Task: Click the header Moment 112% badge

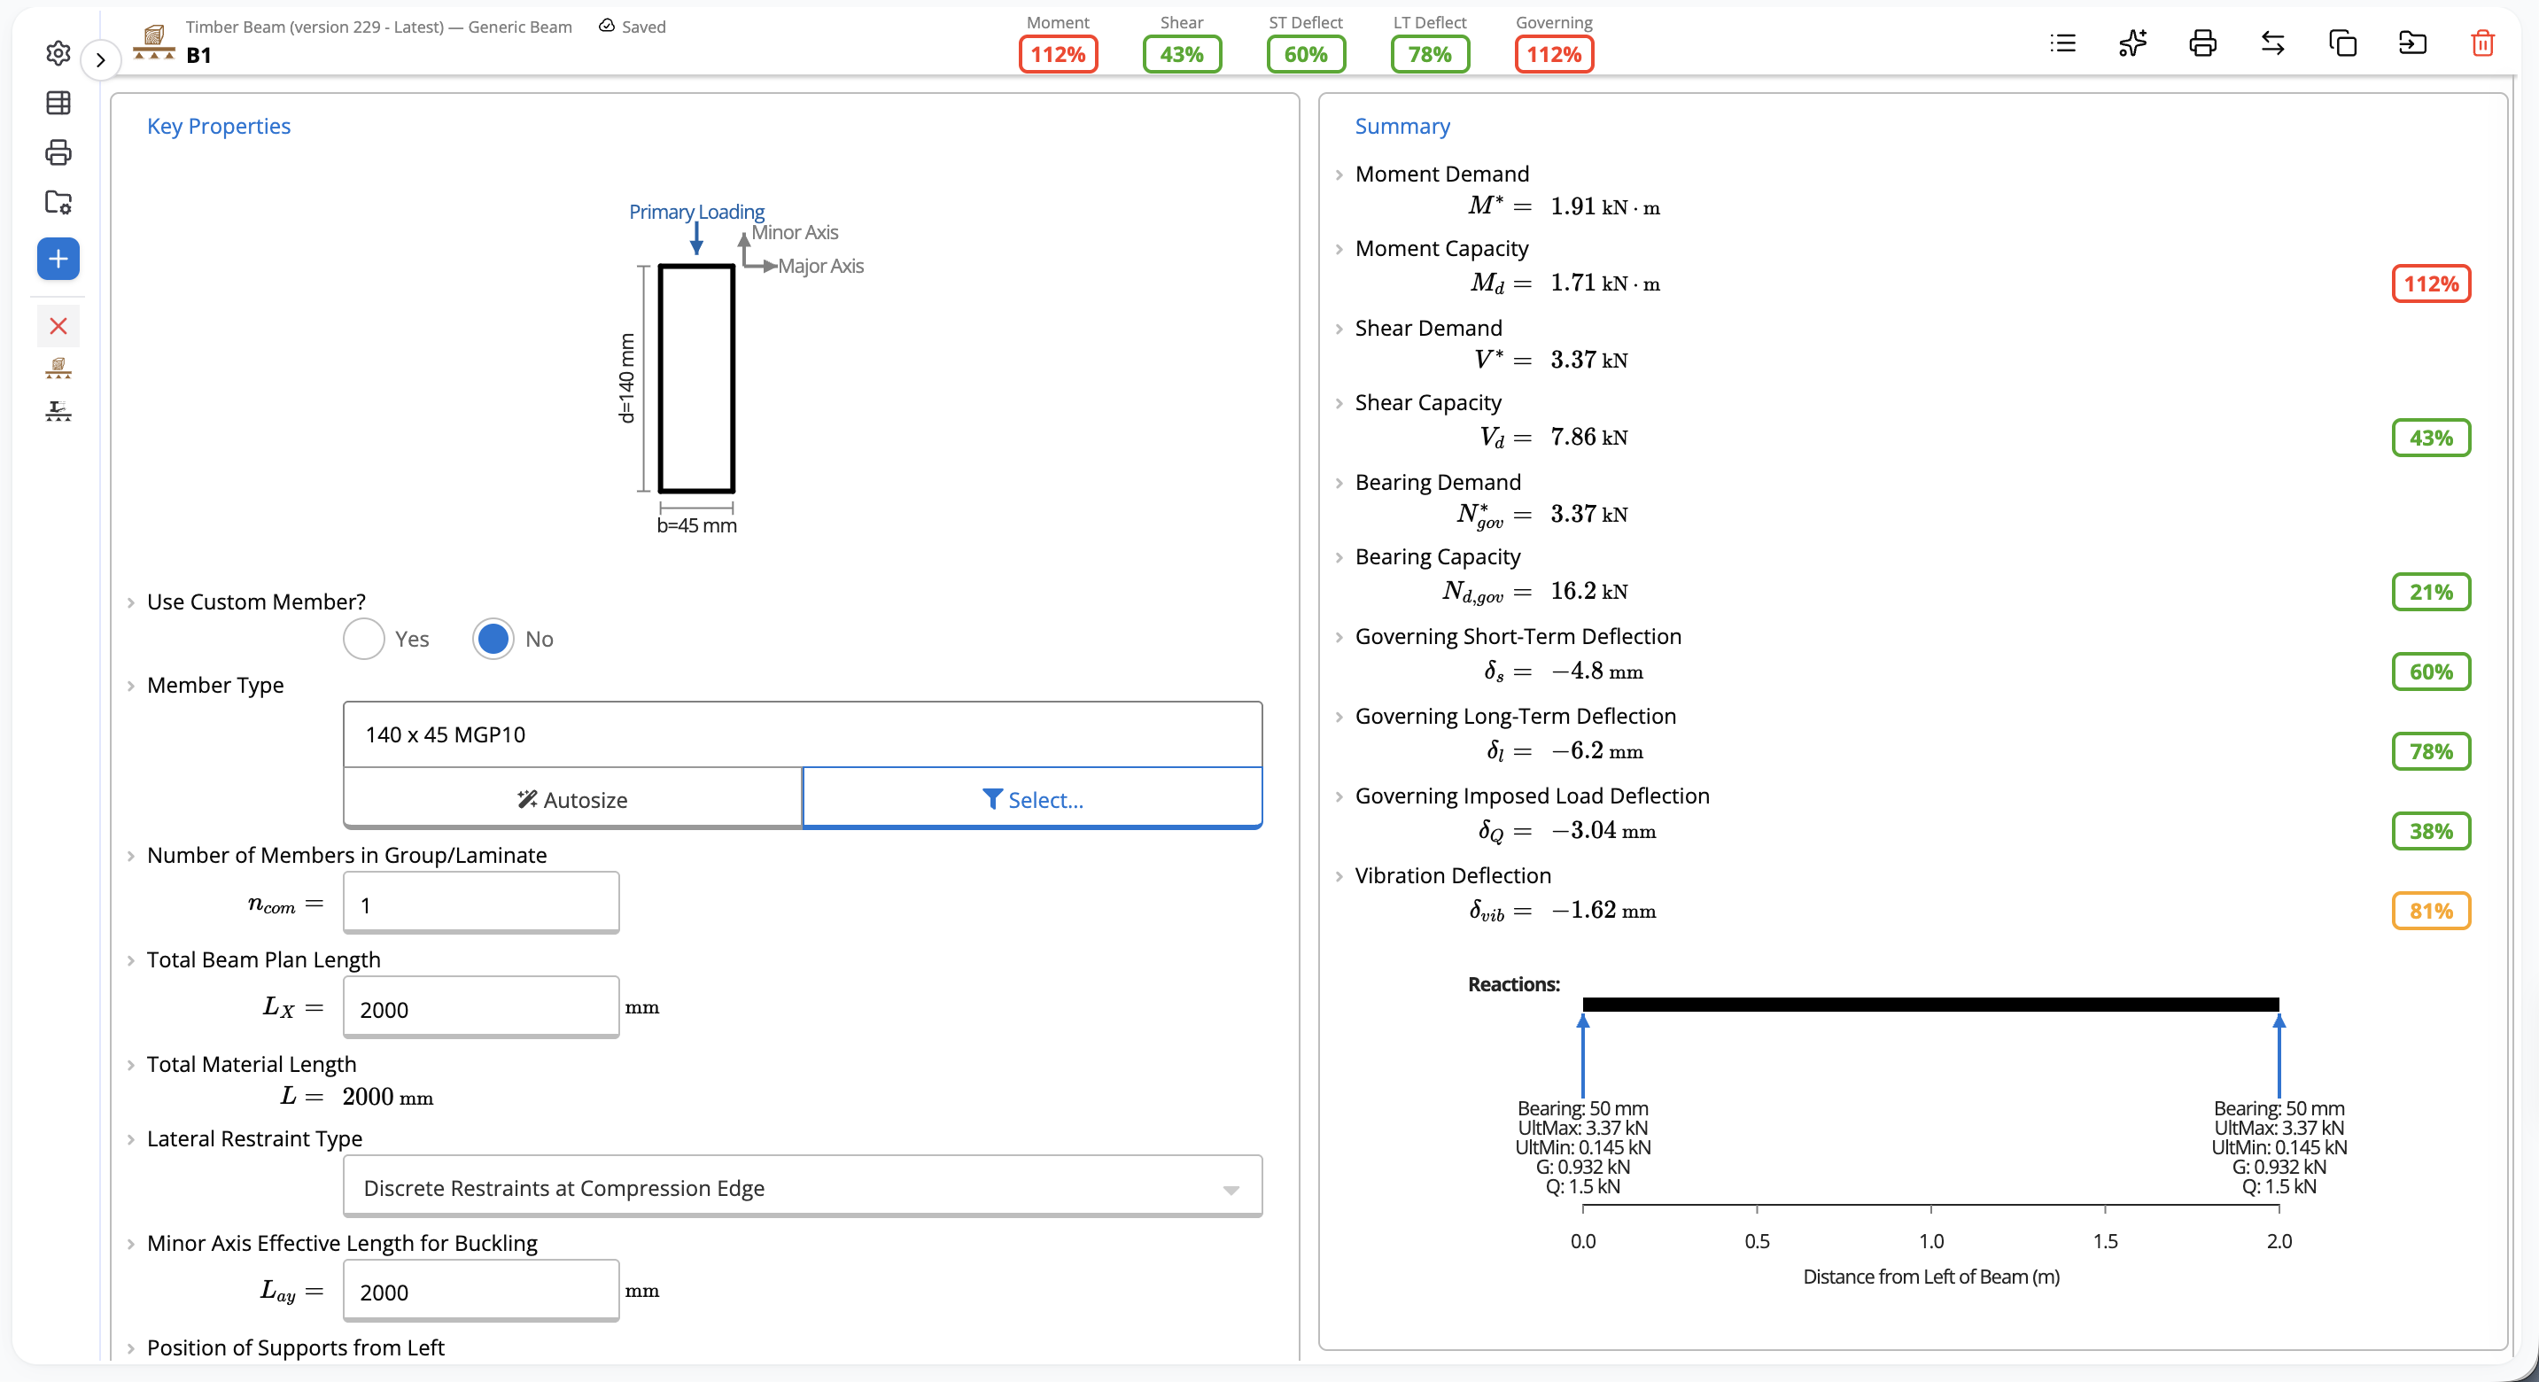Action: coord(1058,54)
